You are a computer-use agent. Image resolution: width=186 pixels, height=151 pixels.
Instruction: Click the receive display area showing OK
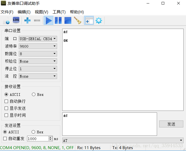[123, 70]
